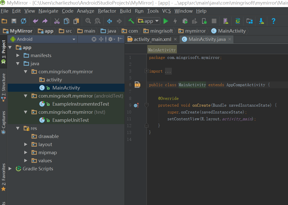
Task: Toggle the 7: Structure tool window
Action: click(4, 88)
